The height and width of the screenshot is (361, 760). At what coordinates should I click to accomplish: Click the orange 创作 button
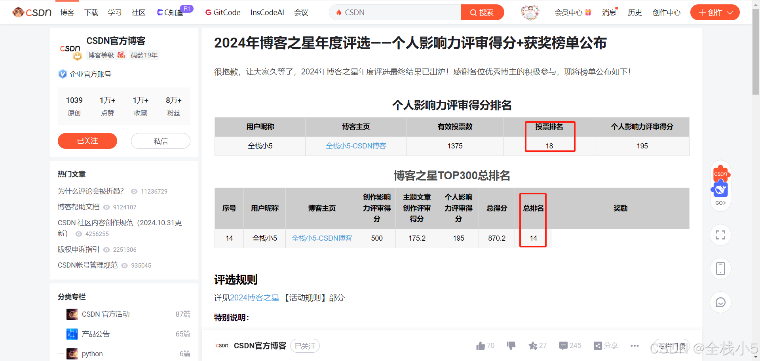point(715,12)
